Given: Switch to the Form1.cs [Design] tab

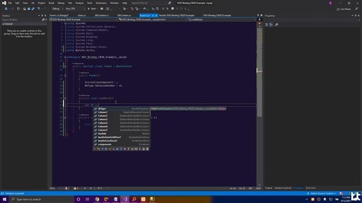Looking at the screenshot, I should (x=59, y=15).
